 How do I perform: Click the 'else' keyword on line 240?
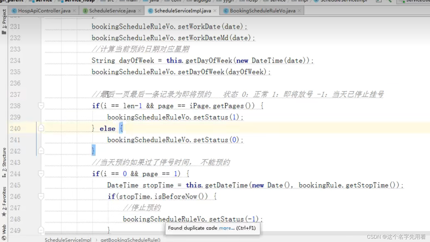107,129
